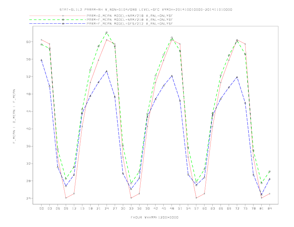Image resolution: width=294 pixels, height=227 pixels.
Task: Click the red solid legend line sample
Action: pos(58,16)
